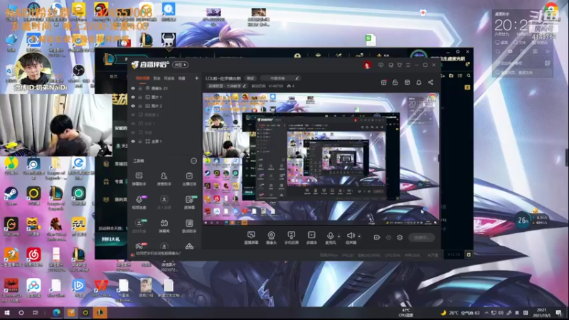Click the streamer avatar in title bar

367,65
